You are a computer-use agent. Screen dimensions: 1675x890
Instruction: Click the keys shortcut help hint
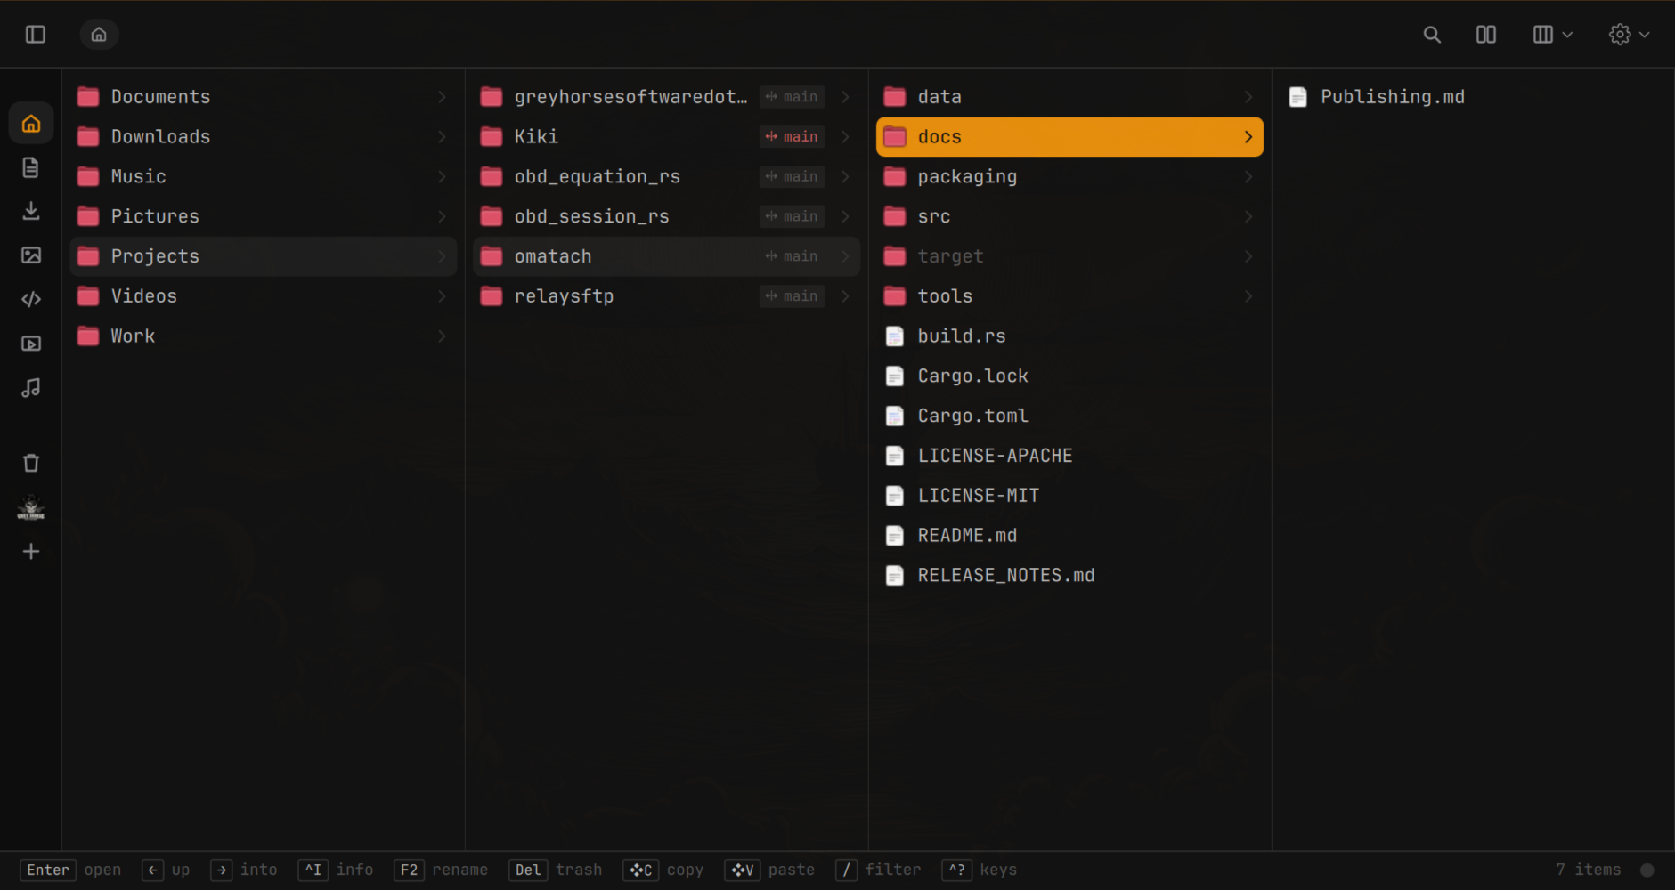[x=980, y=870]
